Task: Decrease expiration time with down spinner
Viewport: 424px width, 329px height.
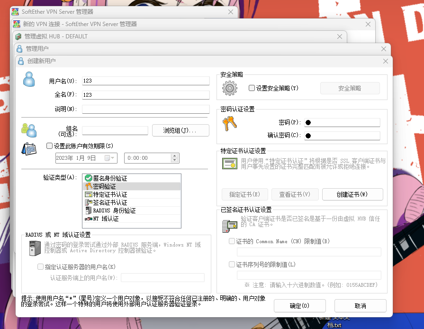Action: pyautogui.click(x=175, y=160)
